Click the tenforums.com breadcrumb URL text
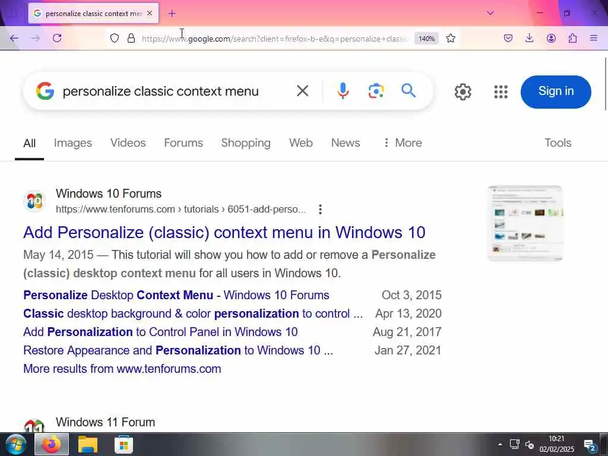The height and width of the screenshot is (456, 608). click(180, 210)
